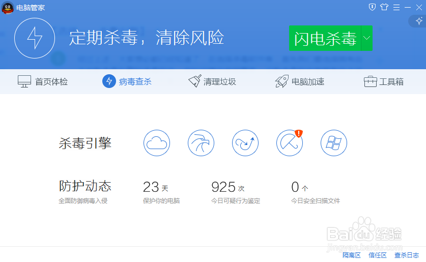Viewport: 426px width, 262px height.
Task: Expand the 闪电杀毒 dropdown arrow
Action: 367,38
